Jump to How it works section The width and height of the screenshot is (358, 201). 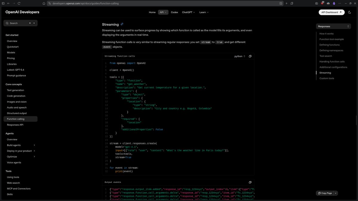pyautogui.click(x=326, y=34)
